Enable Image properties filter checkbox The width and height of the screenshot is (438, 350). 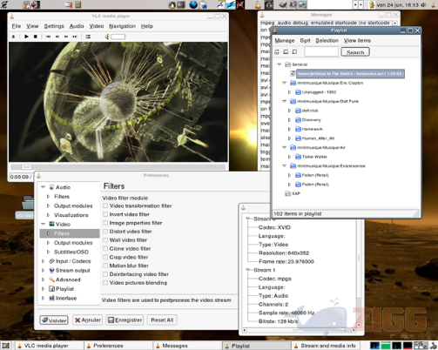(105, 223)
